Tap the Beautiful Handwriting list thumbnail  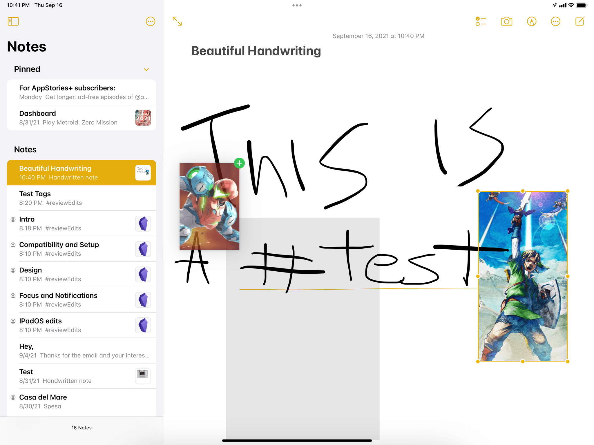click(143, 173)
